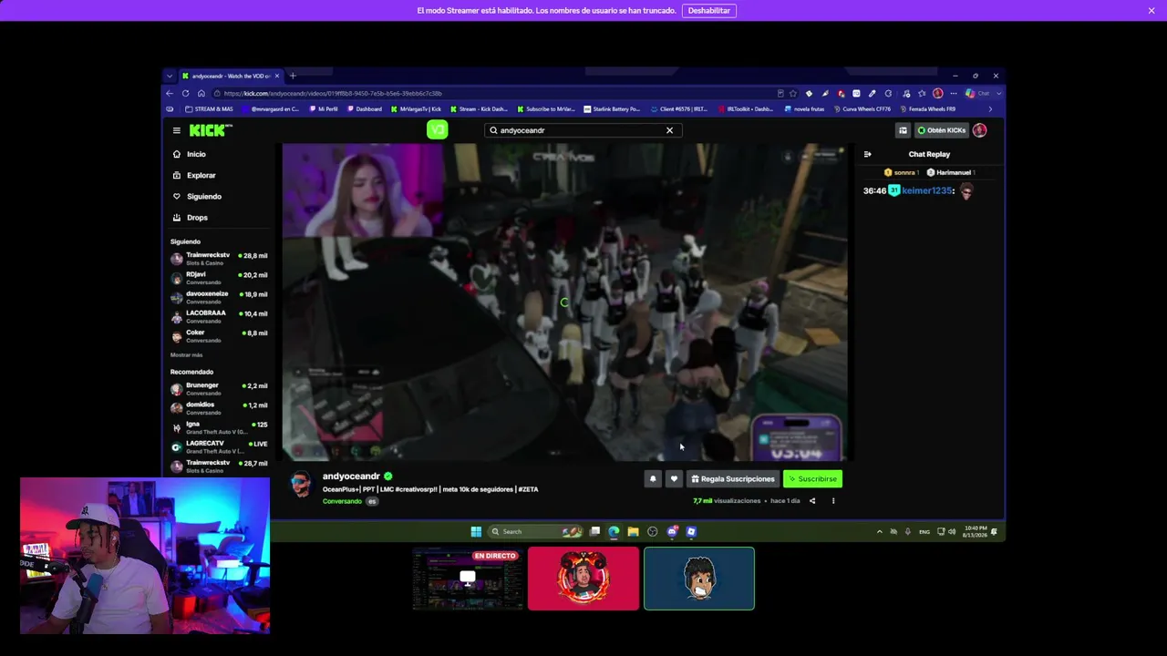Follow andyoceandr with the heart button
This screenshot has height=656, width=1167.
(x=674, y=479)
